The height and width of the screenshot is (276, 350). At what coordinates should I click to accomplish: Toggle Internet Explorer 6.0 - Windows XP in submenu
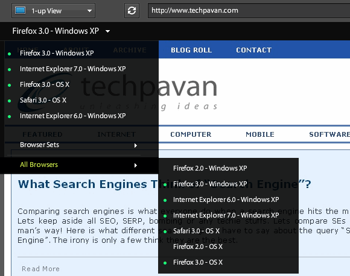(228, 199)
